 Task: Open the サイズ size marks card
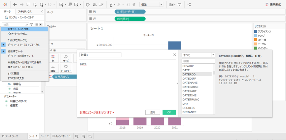(x=66, y=58)
